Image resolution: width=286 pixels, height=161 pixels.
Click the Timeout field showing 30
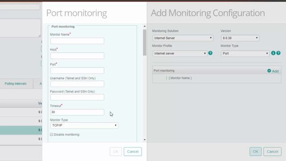77,112
